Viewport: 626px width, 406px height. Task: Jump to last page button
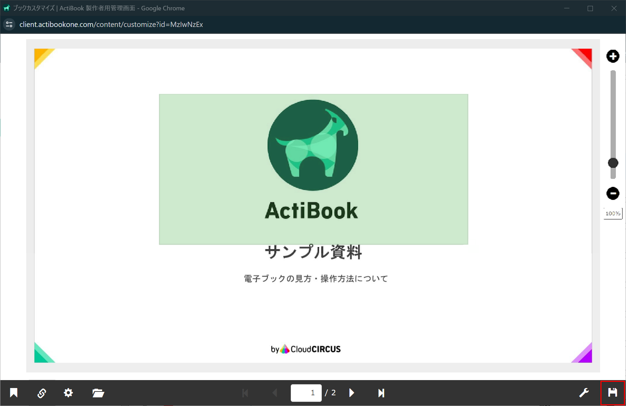(x=381, y=393)
